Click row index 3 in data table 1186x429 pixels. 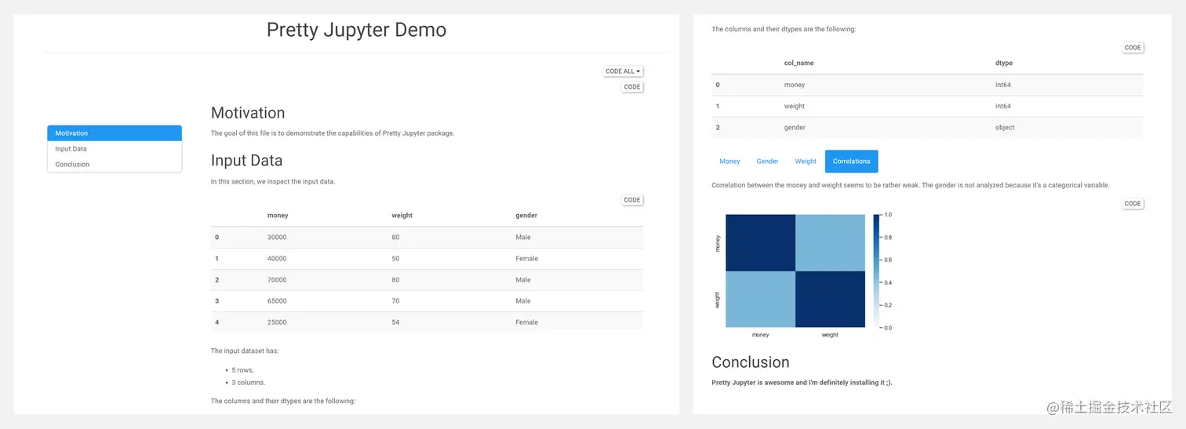[217, 301]
